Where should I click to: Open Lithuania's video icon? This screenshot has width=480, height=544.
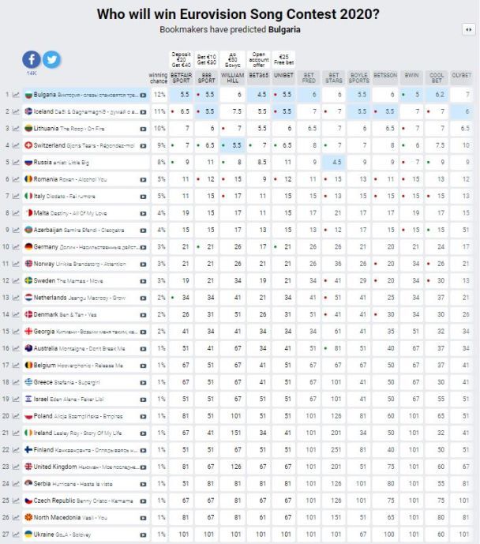click(143, 129)
